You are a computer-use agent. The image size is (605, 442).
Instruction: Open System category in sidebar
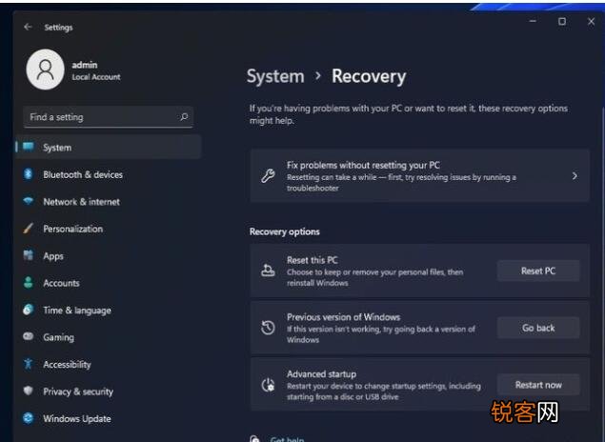pyautogui.click(x=109, y=147)
